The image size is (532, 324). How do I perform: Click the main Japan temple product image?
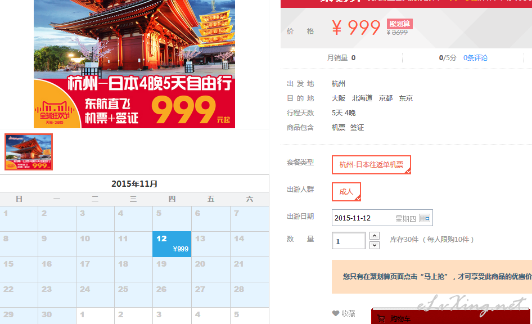click(x=134, y=64)
